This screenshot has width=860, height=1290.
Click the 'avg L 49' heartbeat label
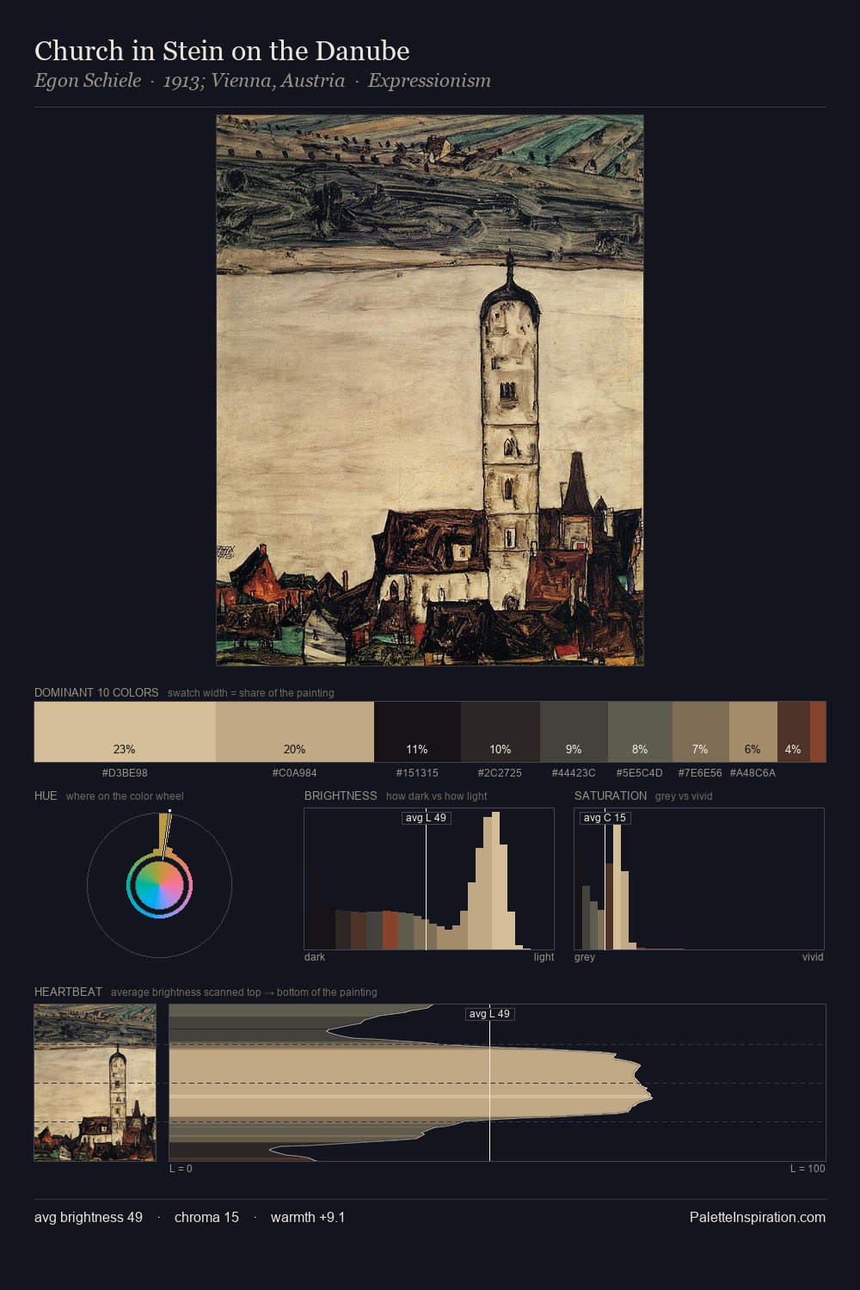[490, 1014]
